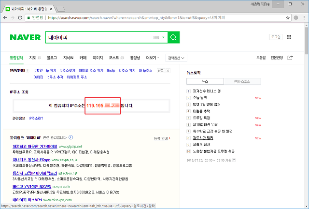Click the 원본반영 link

click(x=277, y=58)
